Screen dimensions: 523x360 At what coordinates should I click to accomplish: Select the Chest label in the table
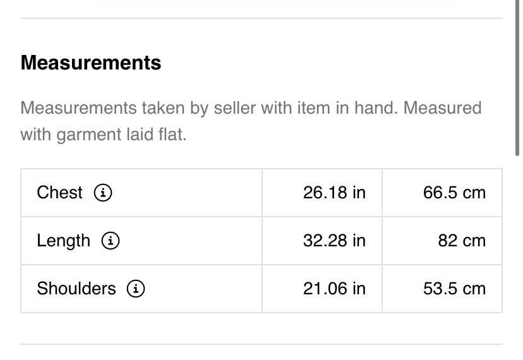(x=59, y=193)
